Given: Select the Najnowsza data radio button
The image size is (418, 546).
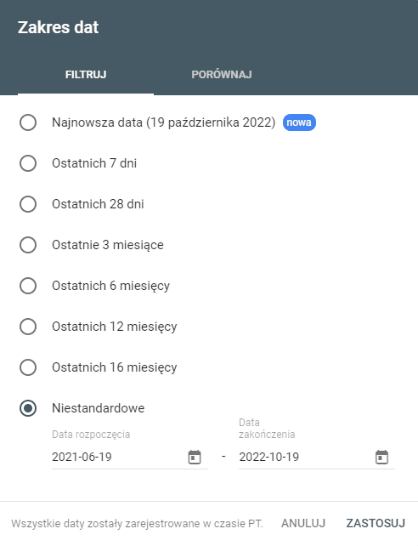Looking at the screenshot, I should click(28, 122).
